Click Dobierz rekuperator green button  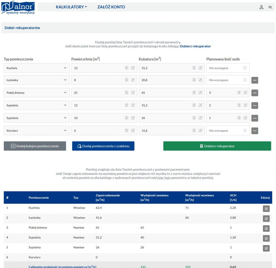point(217,146)
